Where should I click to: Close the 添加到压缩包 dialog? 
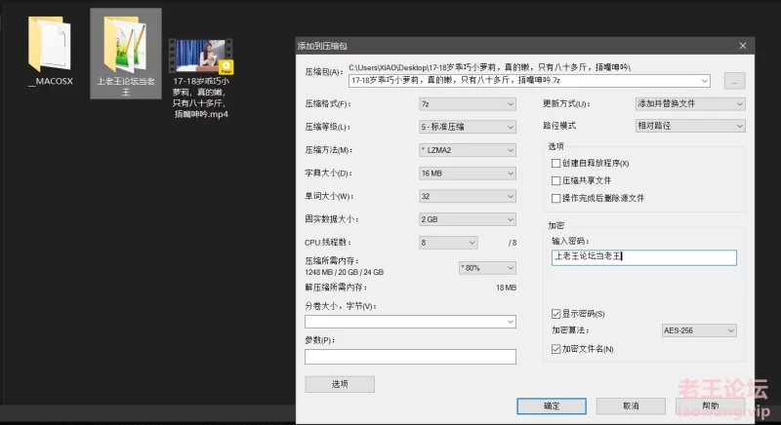point(743,46)
